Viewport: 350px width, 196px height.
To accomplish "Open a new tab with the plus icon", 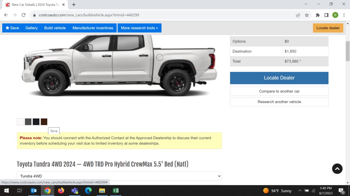I will [74, 5].
